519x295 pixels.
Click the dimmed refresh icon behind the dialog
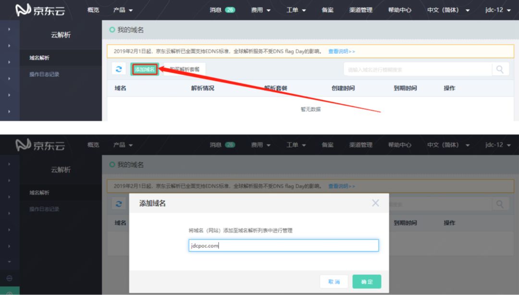coord(119,204)
